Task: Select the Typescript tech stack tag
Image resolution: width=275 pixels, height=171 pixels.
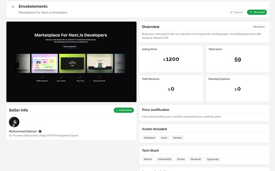Action: [x=213, y=159]
